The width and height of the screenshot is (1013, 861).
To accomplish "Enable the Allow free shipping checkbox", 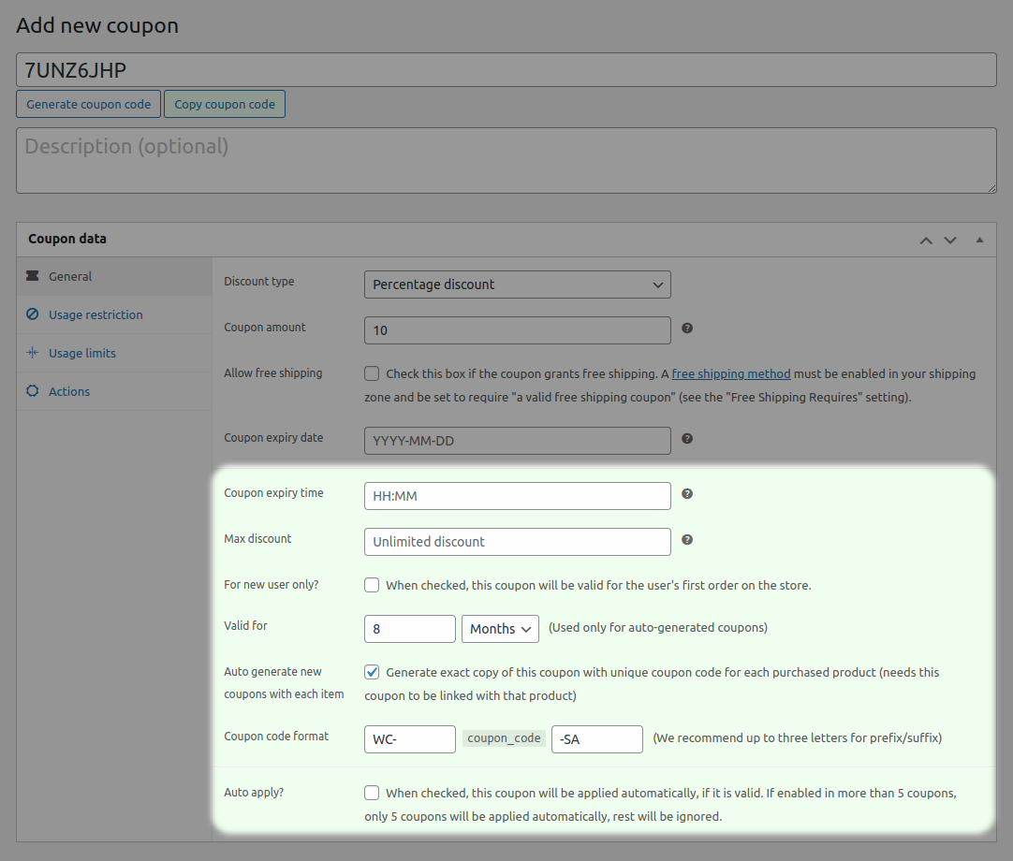I will tap(371, 372).
